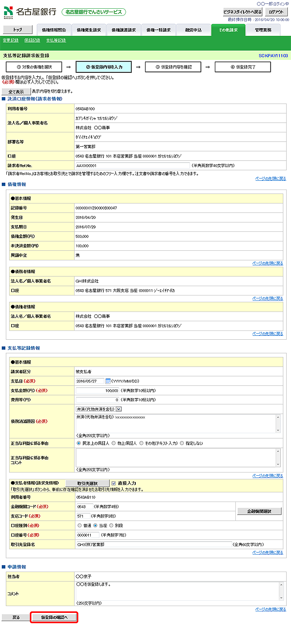Choose 普通 account type radio
291x625 pixels.
(x=79, y=525)
